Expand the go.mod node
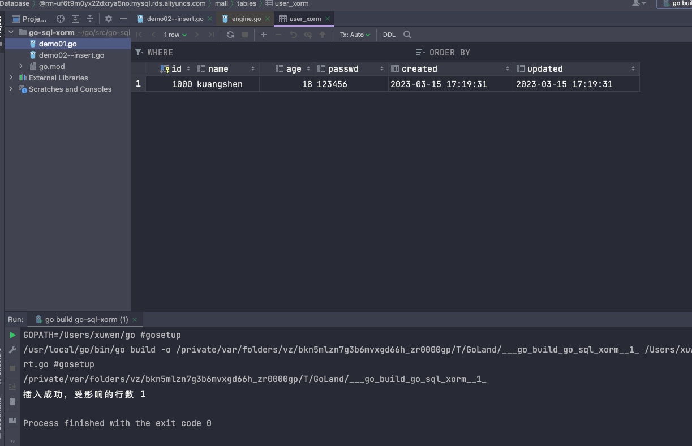 [21, 66]
